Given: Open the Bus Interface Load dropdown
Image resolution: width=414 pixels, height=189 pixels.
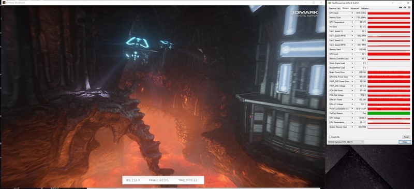Looking at the screenshot, I should 352,68.
